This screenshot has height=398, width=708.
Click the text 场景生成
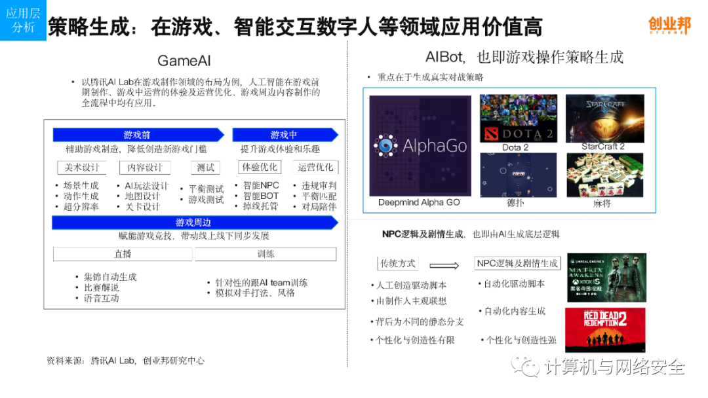point(81,185)
